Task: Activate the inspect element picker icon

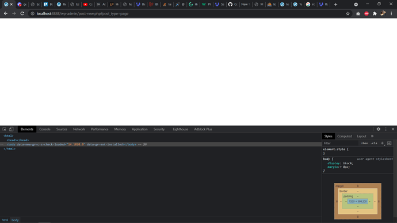Action: pos(4,129)
